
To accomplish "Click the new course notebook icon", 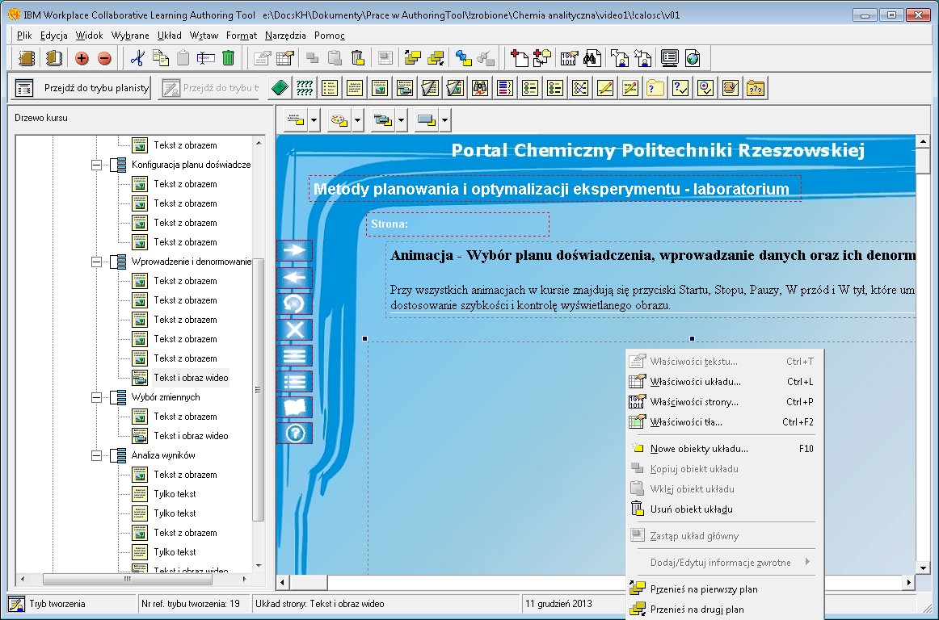I will [x=27, y=58].
